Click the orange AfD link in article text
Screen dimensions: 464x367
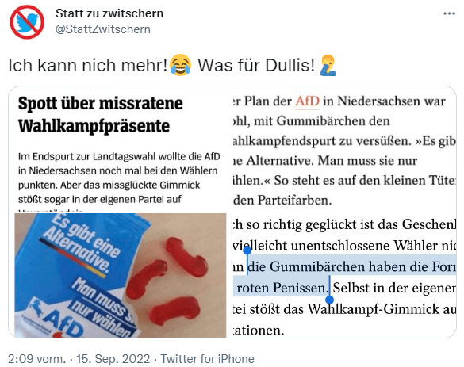(x=307, y=101)
